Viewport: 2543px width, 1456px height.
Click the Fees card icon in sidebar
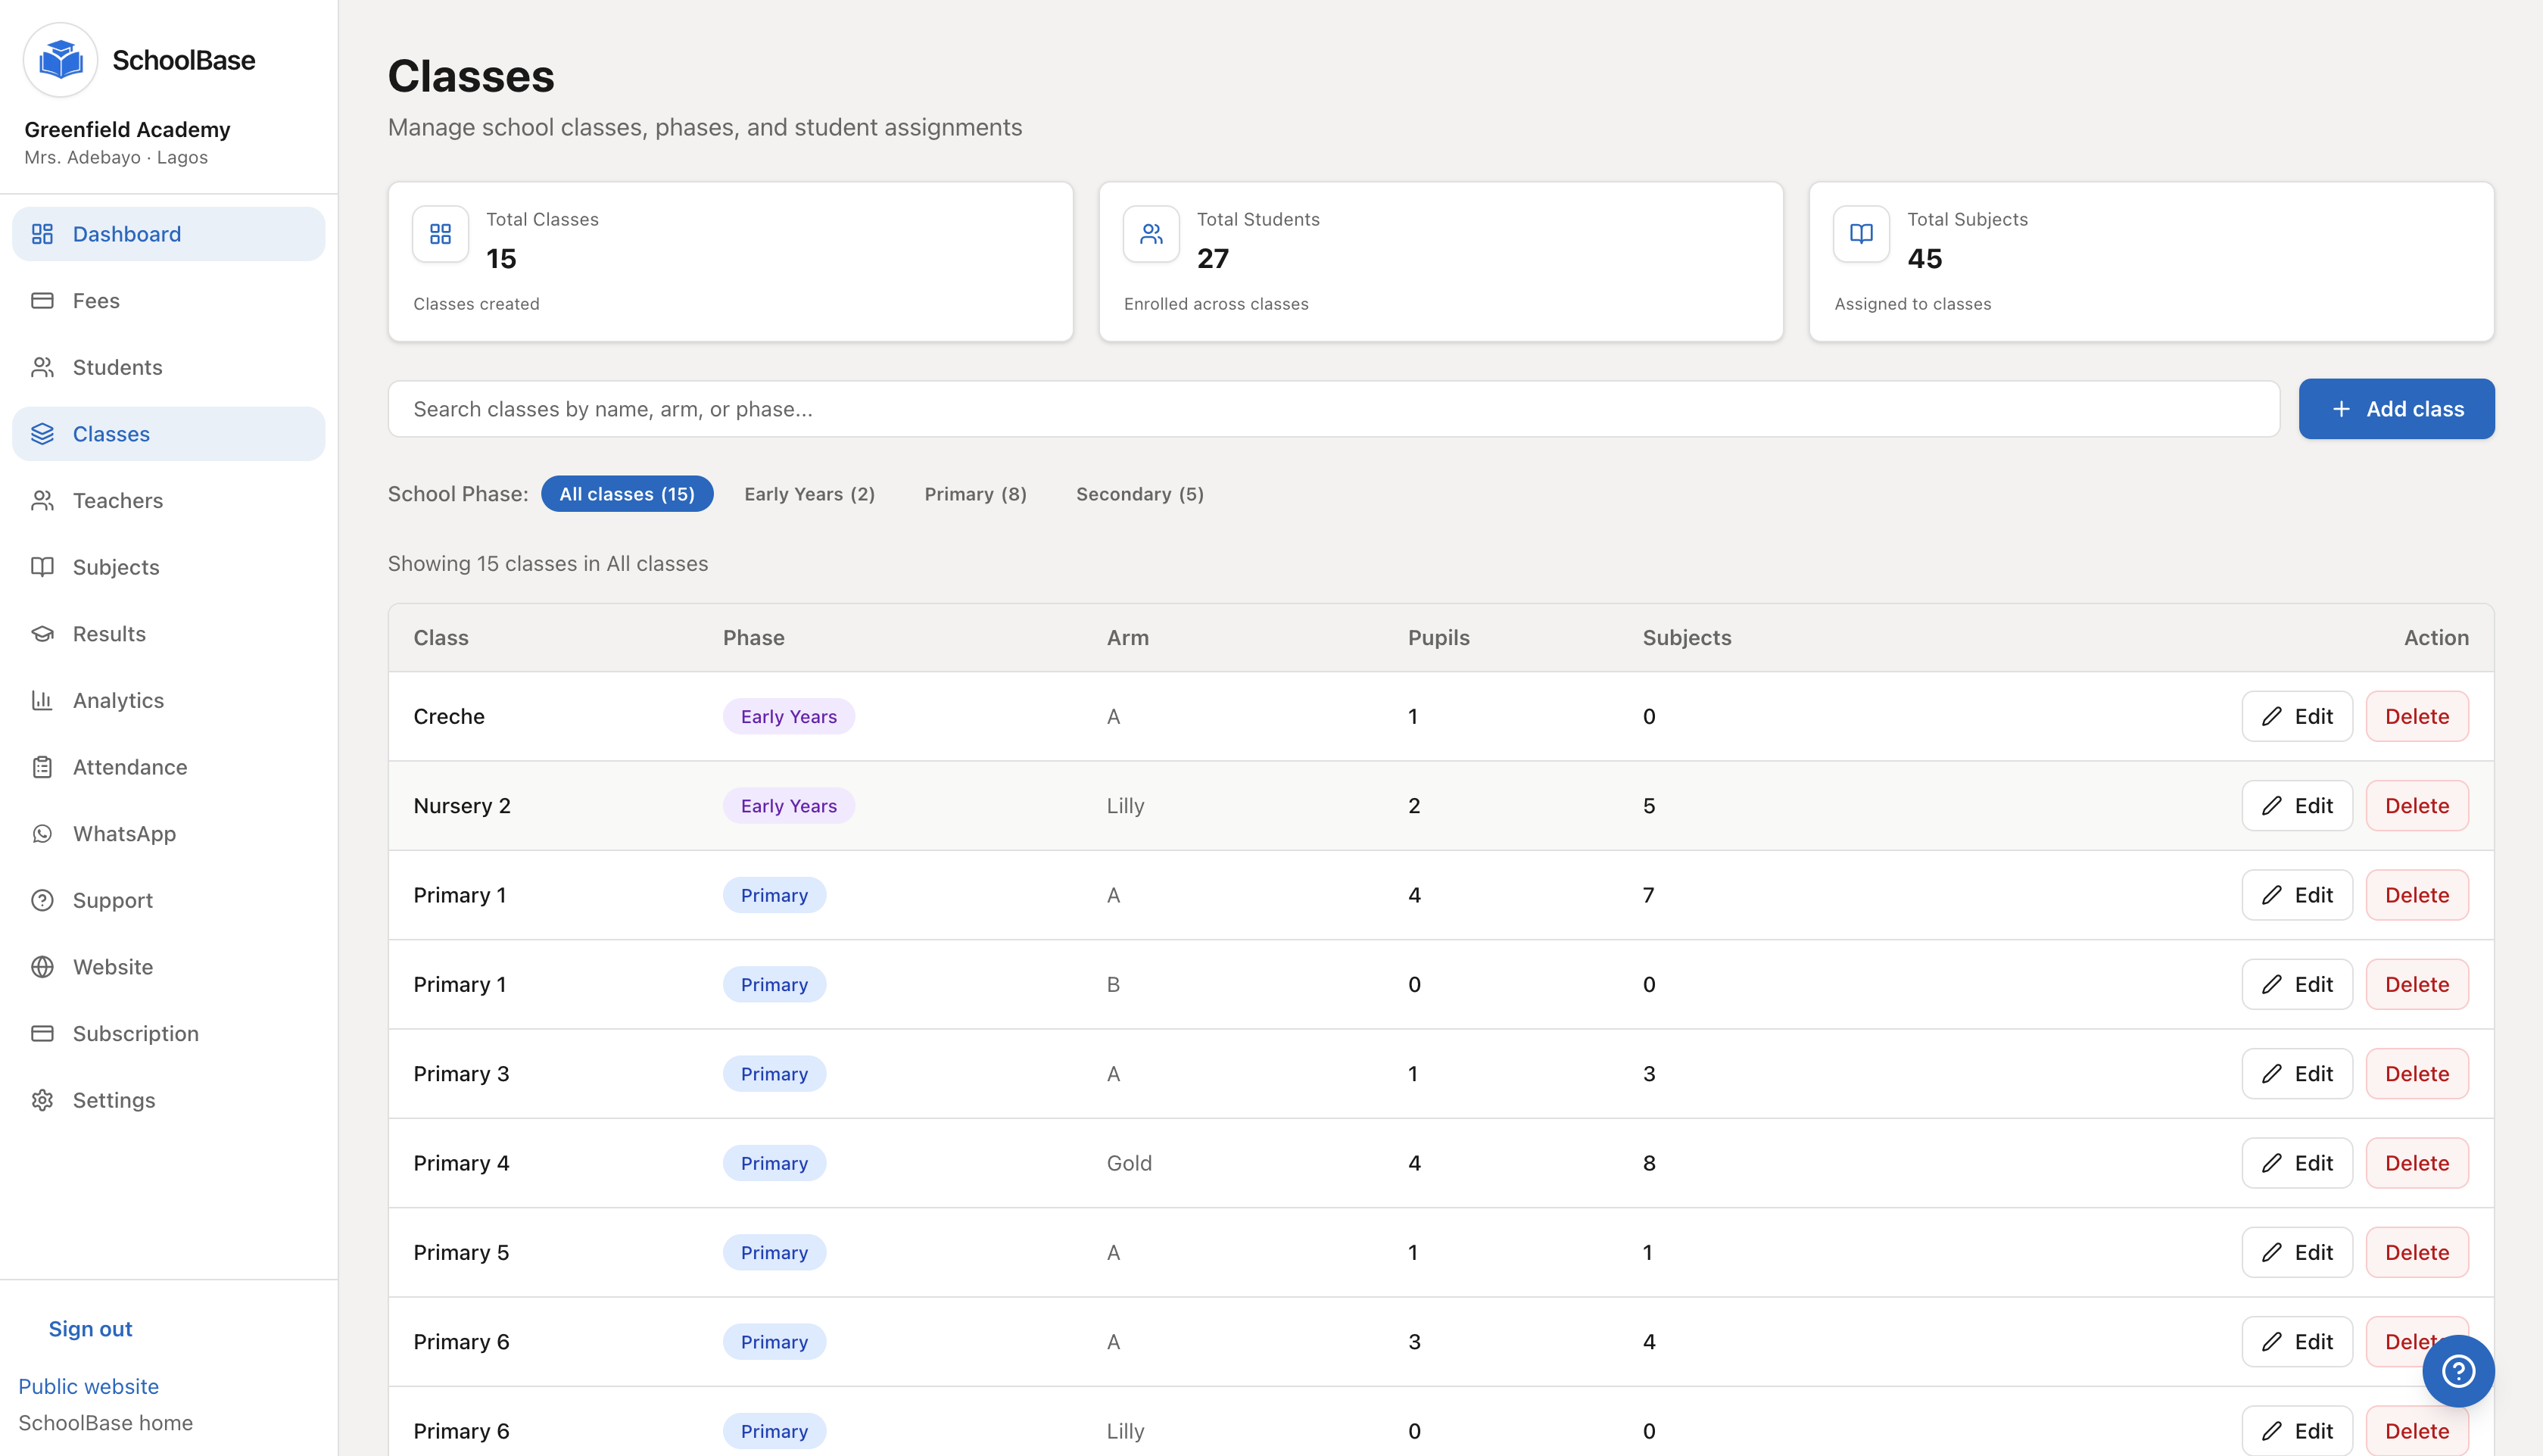click(x=42, y=301)
